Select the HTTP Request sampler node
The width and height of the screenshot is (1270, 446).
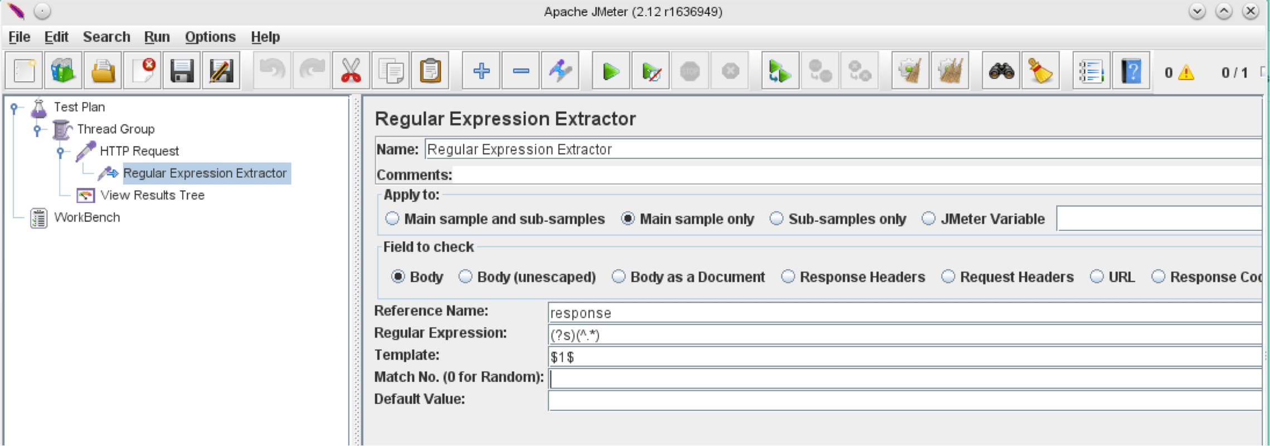[x=139, y=151]
